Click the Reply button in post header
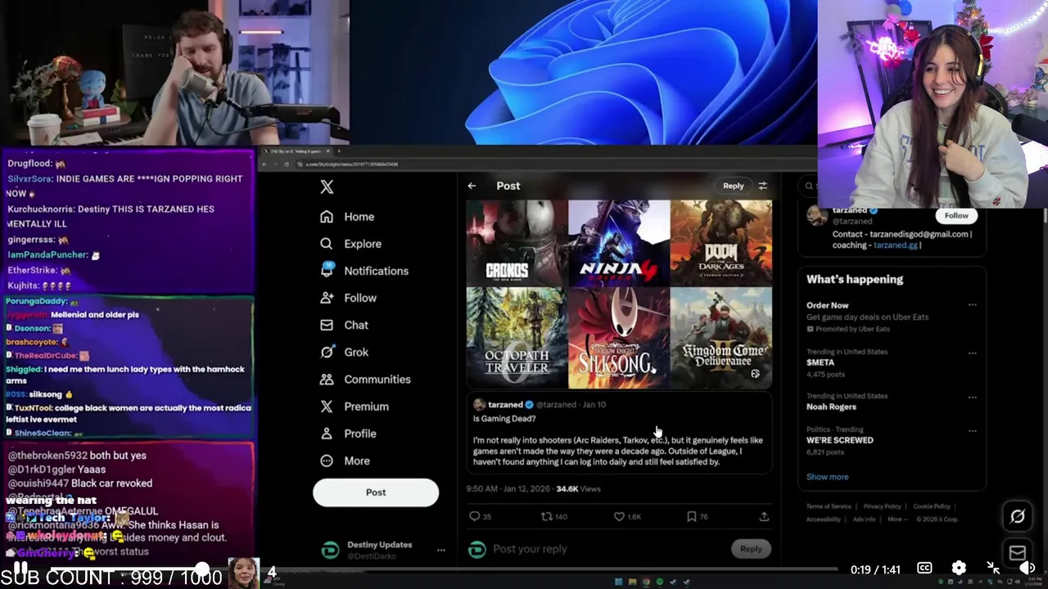The width and height of the screenshot is (1048, 589). (x=733, y=186)
